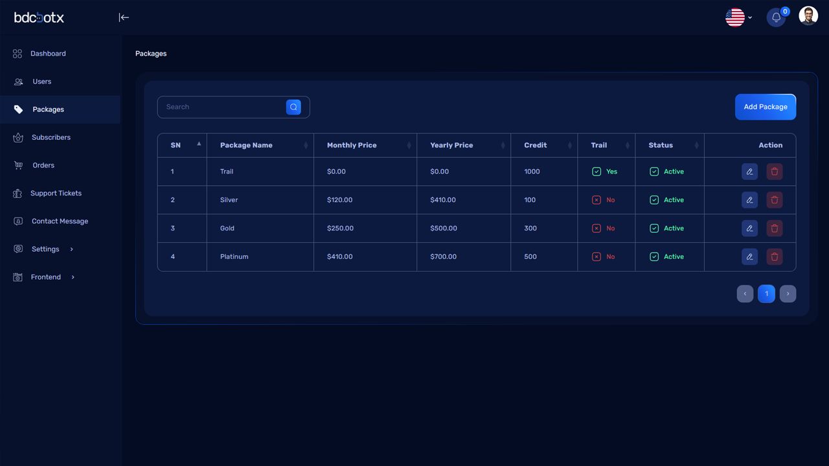Edit the Silver package
Viewport: 829px width, 466px height.
tap(749, 200)
